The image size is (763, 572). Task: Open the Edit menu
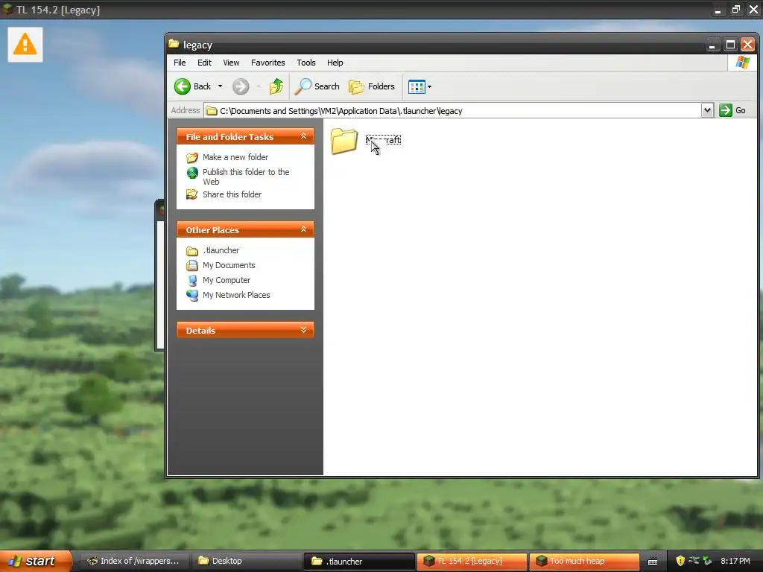204,63
